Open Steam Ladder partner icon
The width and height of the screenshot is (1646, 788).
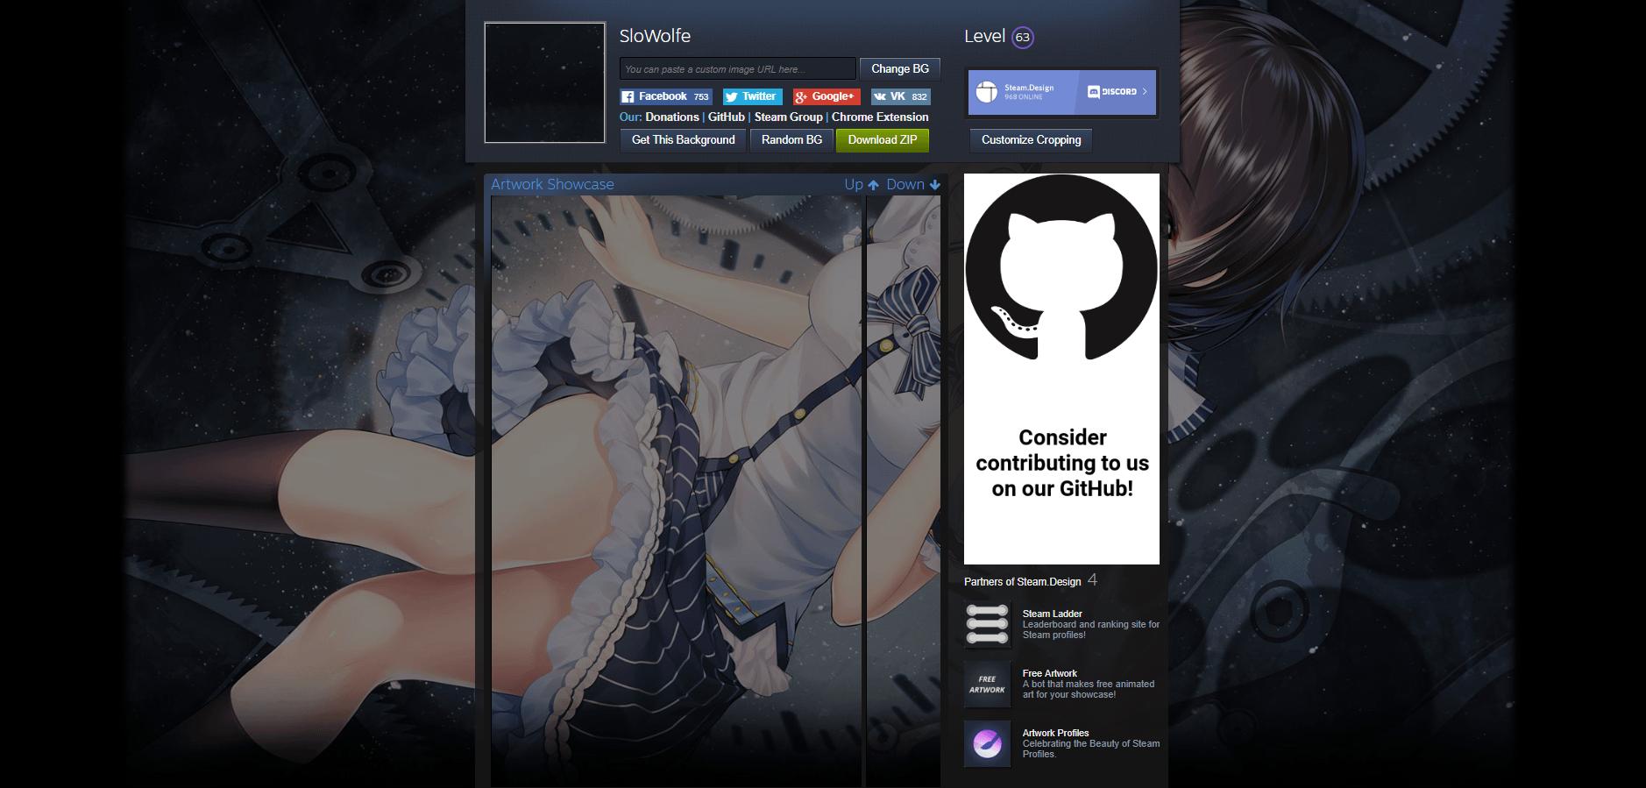tap(987, 625)
